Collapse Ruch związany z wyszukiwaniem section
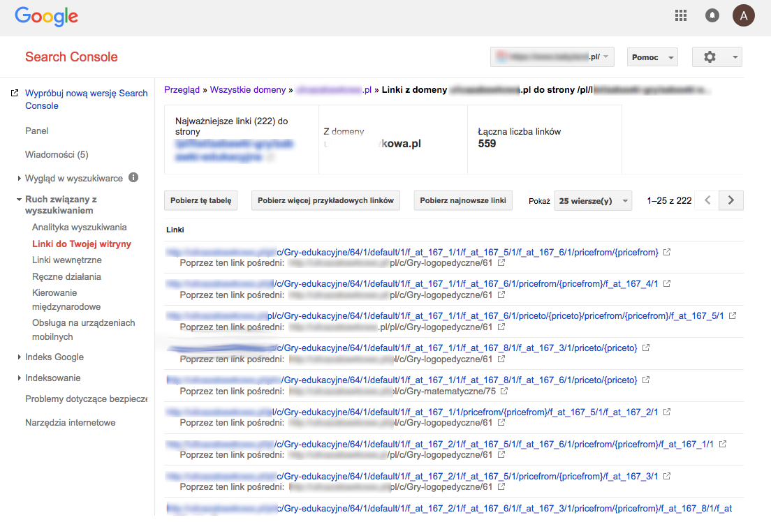 (19, 200)
